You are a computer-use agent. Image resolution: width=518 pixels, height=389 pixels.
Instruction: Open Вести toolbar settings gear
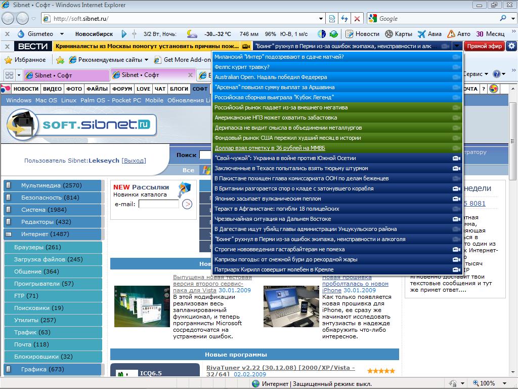511,46
